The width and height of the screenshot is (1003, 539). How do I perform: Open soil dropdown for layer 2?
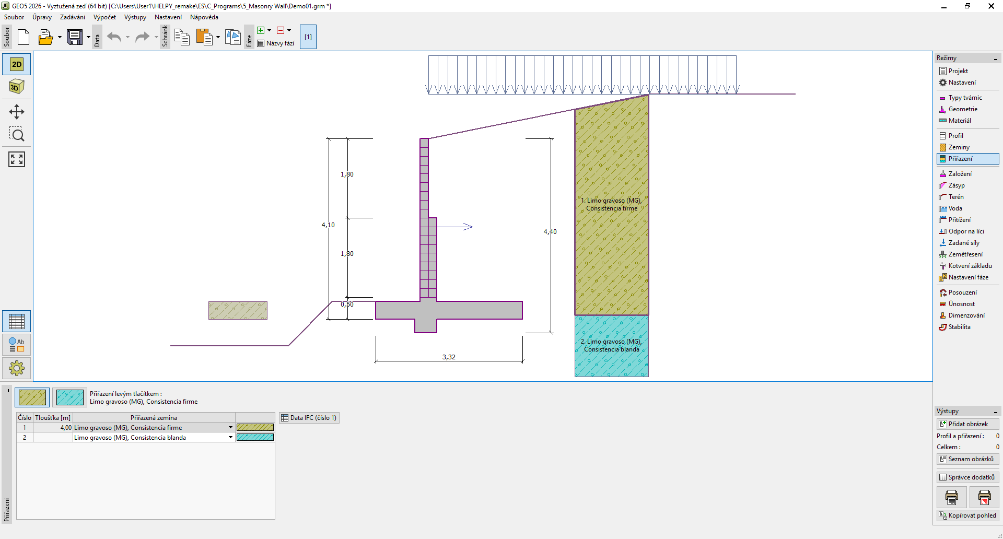coord(230,437)
